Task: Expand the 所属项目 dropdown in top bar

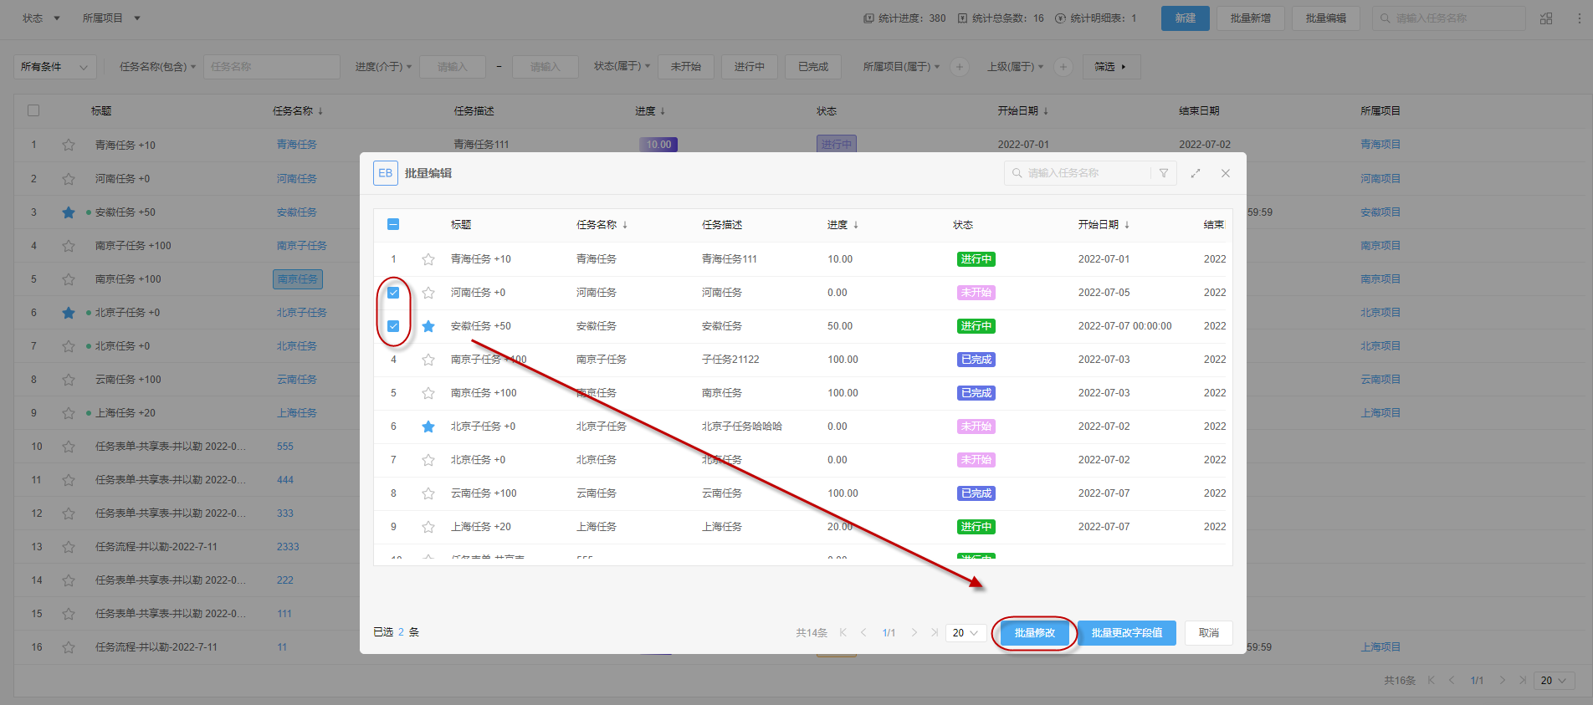Action: point(111,18)
